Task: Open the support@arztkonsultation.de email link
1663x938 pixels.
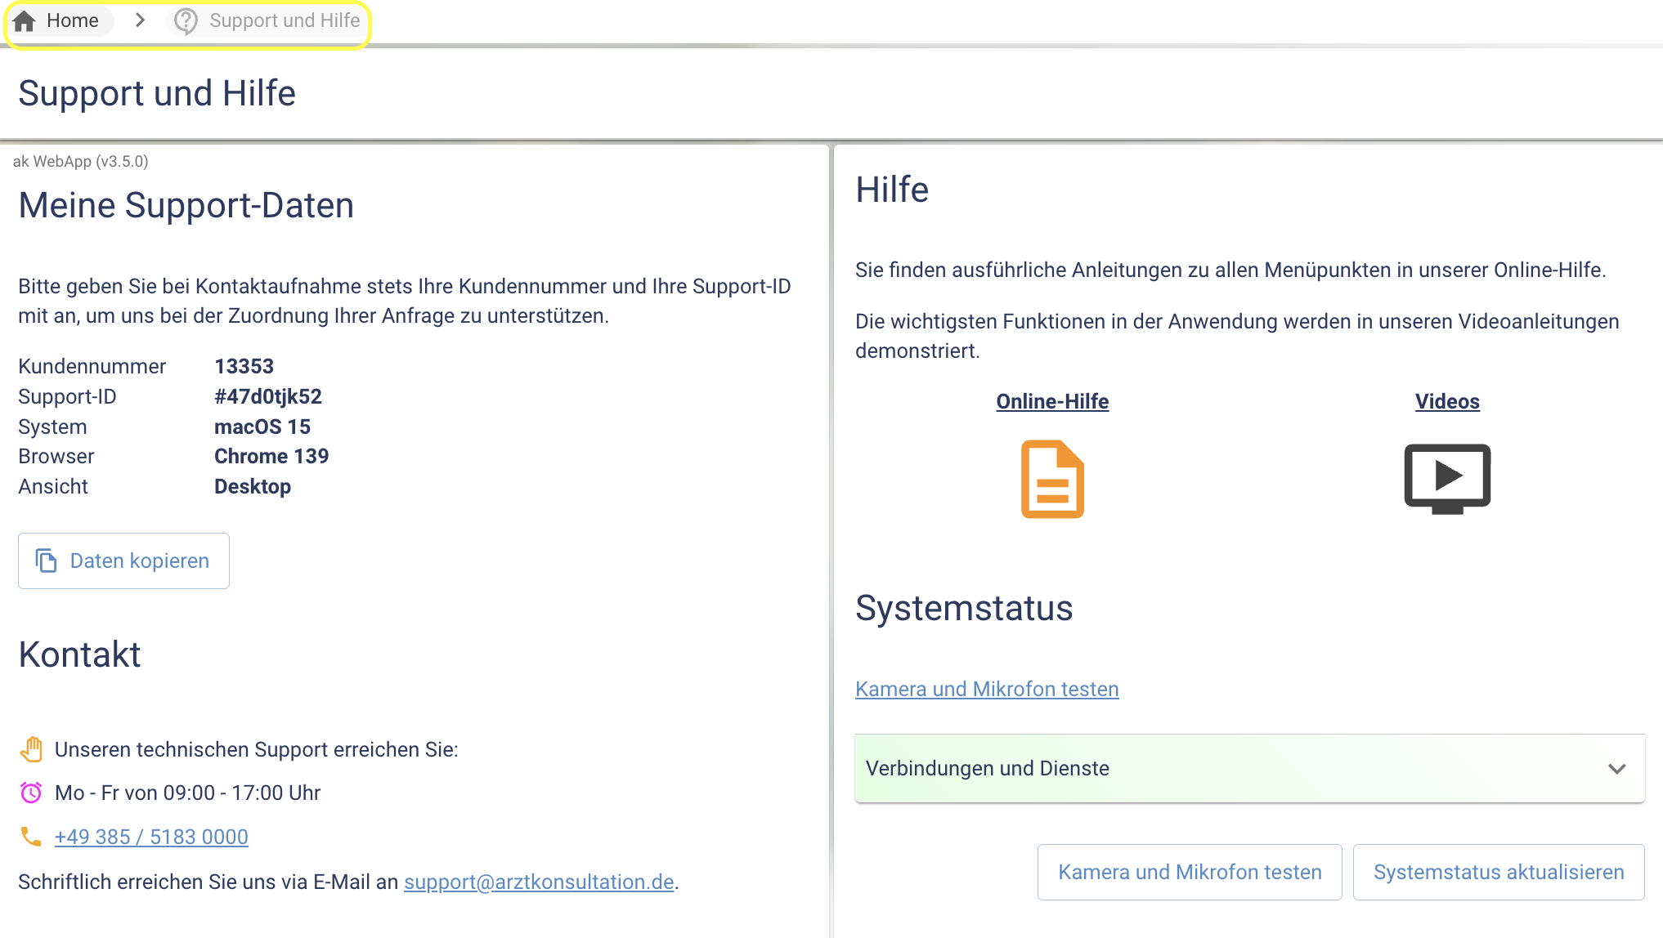Action: pyautogui.click(x=539, y=882)
